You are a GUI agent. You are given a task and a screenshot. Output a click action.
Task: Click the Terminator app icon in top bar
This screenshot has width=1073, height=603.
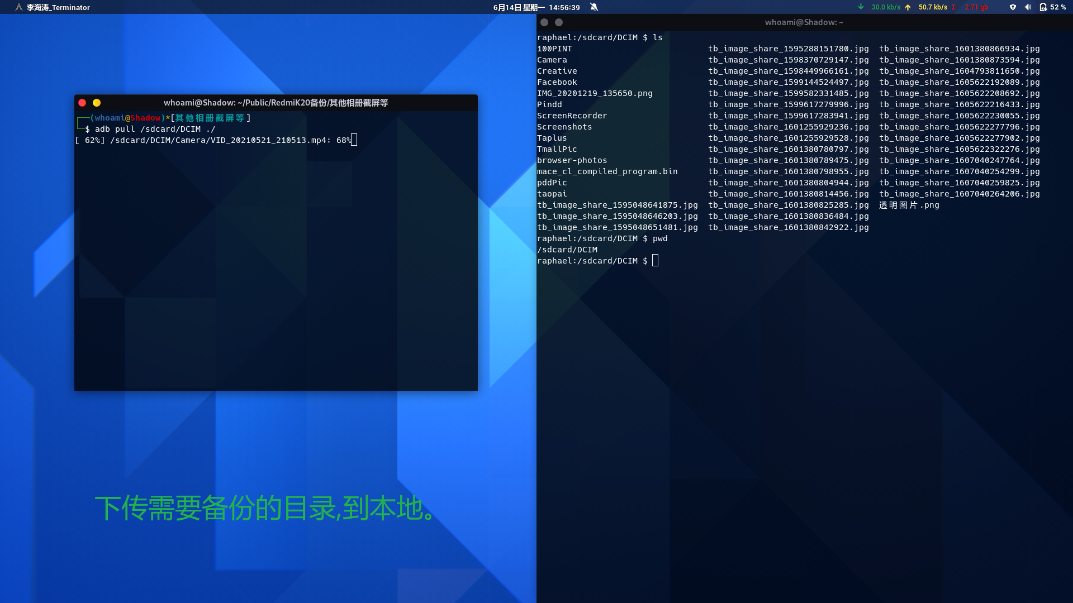(x=19, y=7)
